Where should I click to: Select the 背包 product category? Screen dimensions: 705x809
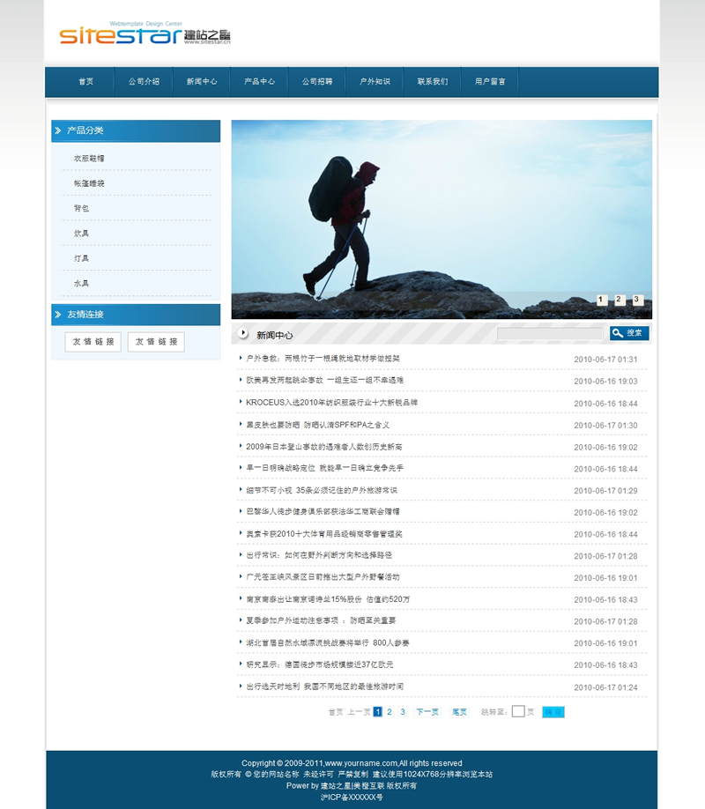81,209
